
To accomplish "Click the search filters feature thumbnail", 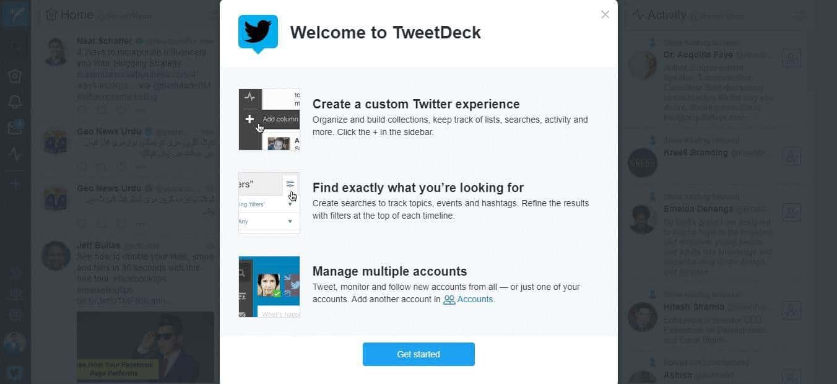I will 269,203.
